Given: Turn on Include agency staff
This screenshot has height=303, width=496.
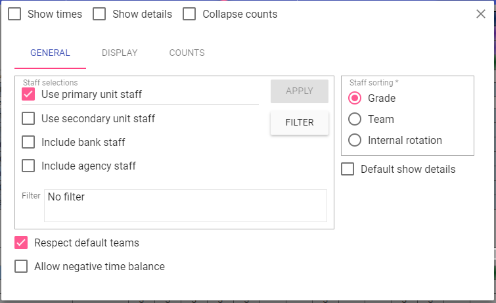Looking at the screenshot, I should (29, 166).
